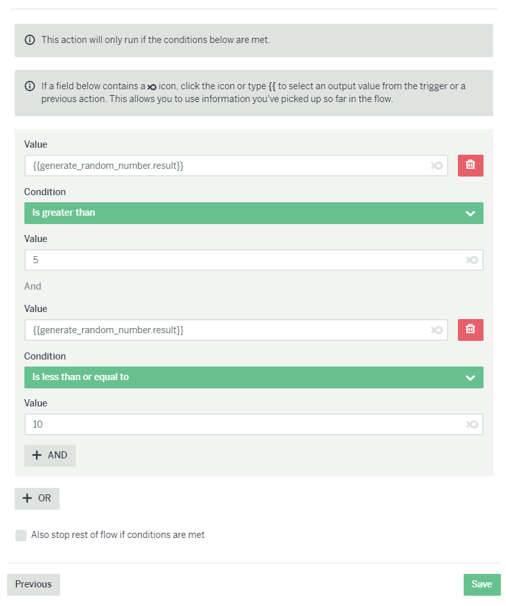The image size is (506, 606).
Task: Add a new OR condition group
Action: (x=37, y=498)
